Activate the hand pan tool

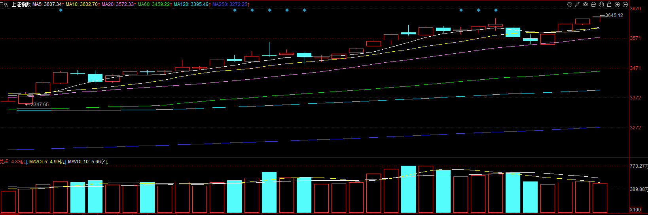pos(601,4)
